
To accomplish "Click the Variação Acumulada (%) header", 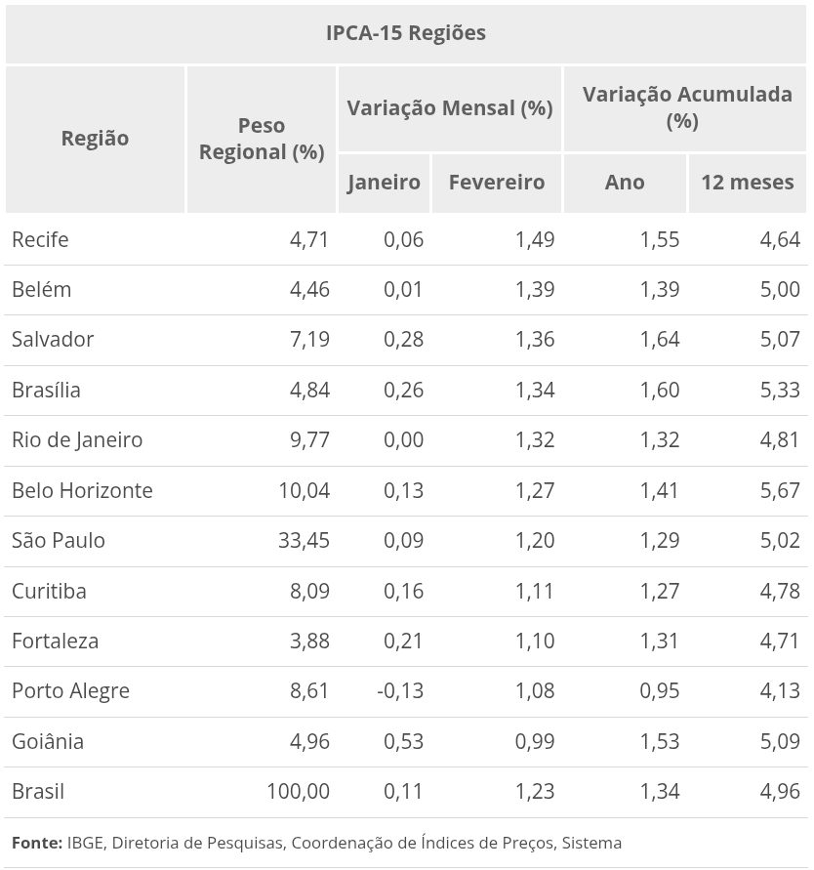I will tap(686, 107).
